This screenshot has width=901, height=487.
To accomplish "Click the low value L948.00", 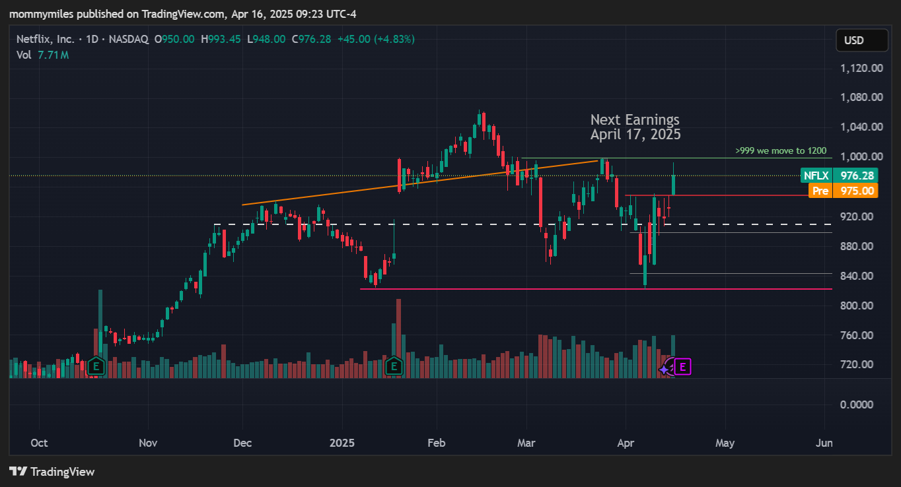I will click(x=266, y=40).
